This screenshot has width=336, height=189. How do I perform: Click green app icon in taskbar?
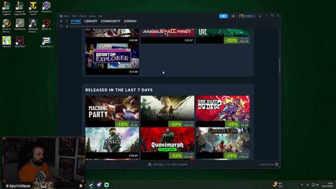[107, 185]
